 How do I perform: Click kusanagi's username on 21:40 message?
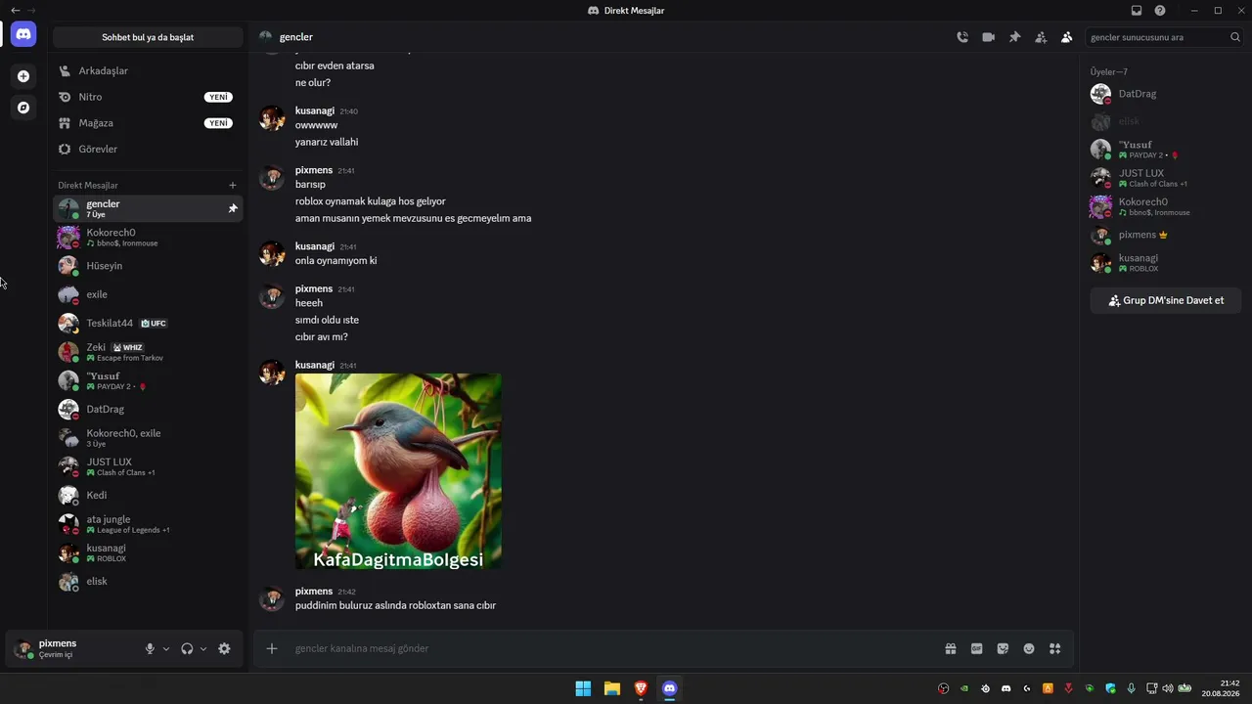[314, 111]
